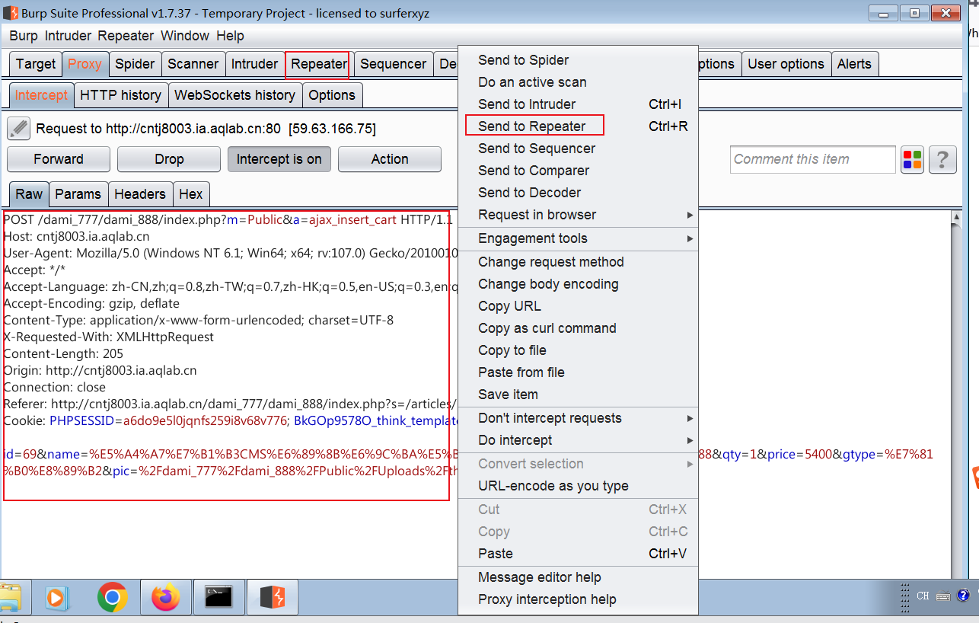Open Firefox from the taskbar
The width and height of the screenshot is (979, 623).
165,597
